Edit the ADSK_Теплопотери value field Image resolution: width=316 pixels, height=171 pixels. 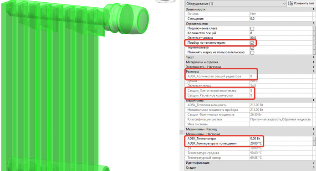click(281, 139)
